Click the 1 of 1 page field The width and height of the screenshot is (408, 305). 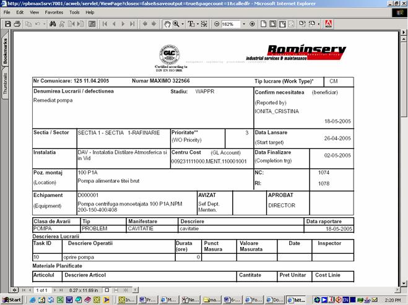pyautogui.click(x=41, y=290)
